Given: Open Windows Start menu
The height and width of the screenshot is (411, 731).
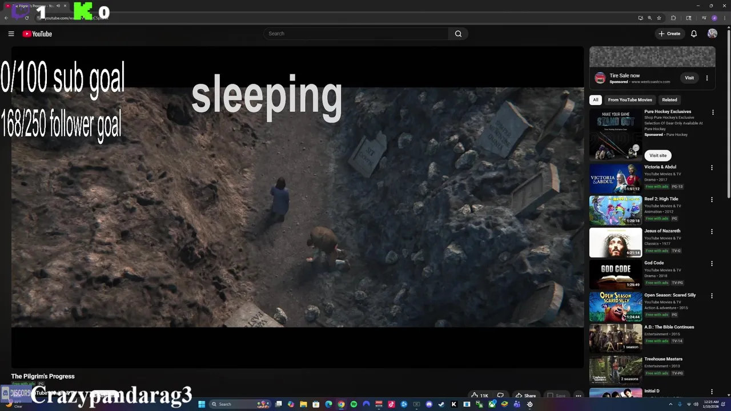Looking at the screenshot, I should pyautogui.click(x=202, y=404).
